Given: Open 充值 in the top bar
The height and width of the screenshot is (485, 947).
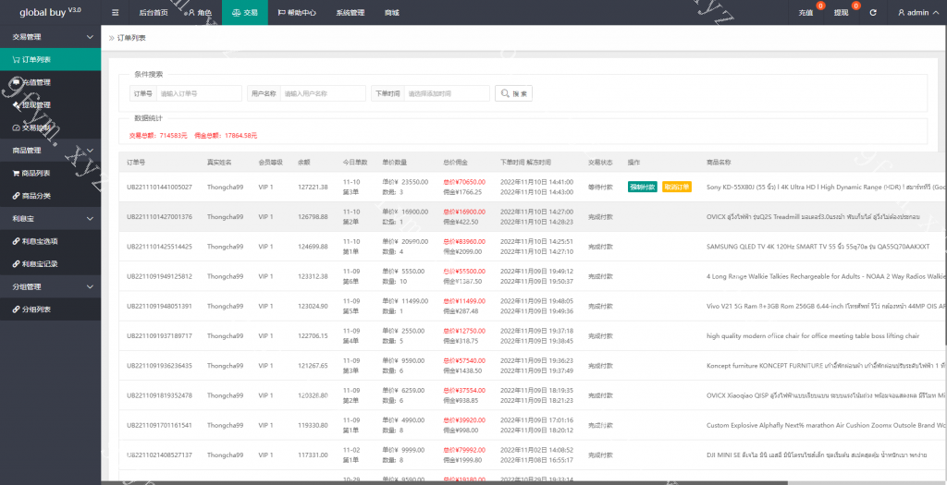Looking at the screenshot, I should [806, 13].
